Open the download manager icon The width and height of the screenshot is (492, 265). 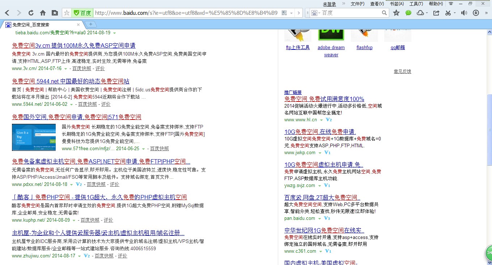tap(476, 13)
